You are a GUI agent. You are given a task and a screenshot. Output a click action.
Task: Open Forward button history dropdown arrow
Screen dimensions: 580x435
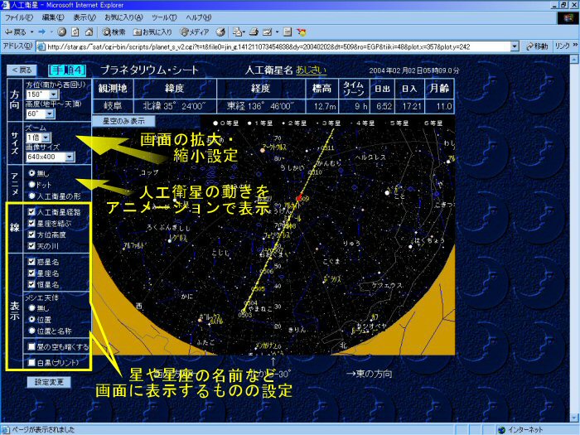coord(51,32)
